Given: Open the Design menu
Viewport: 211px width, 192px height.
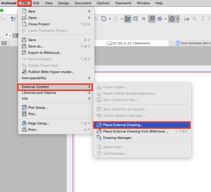Looking at the screenshot, I should (x=63, y=3).
